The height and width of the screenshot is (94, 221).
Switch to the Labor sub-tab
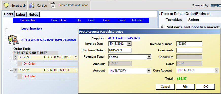pyautogui.click(x=21, y=14)
